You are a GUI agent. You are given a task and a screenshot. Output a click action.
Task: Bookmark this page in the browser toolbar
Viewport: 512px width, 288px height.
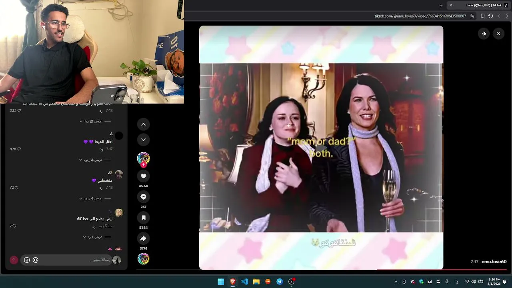(482, 16)
